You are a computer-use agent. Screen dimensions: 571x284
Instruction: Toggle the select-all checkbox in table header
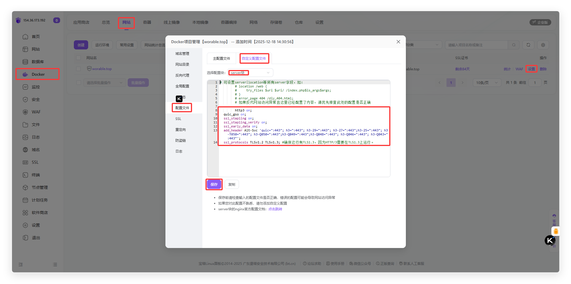point(78,58)
